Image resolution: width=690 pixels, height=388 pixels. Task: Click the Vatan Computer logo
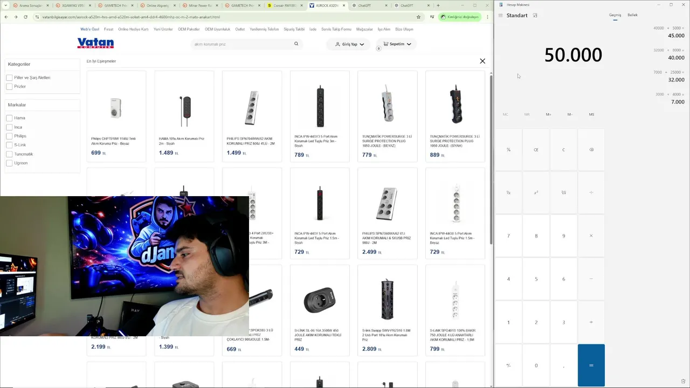click(95, 43)
